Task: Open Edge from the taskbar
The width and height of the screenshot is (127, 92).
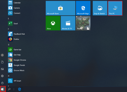Action: click(x=20, y=89)
